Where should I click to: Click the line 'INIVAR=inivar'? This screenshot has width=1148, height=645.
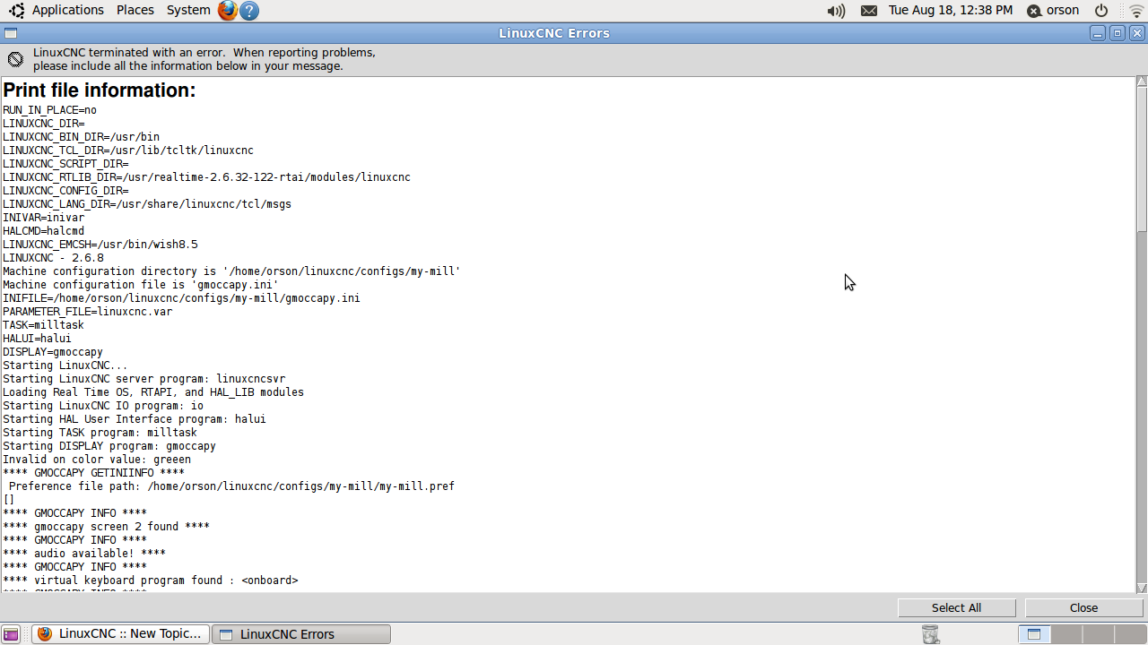point(43,218)
